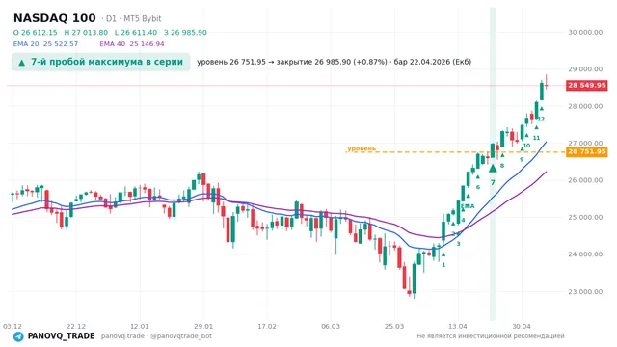Click breakout marker number 1
The width and height of the screenshot is (617, 347).
[x=443, y=265]
